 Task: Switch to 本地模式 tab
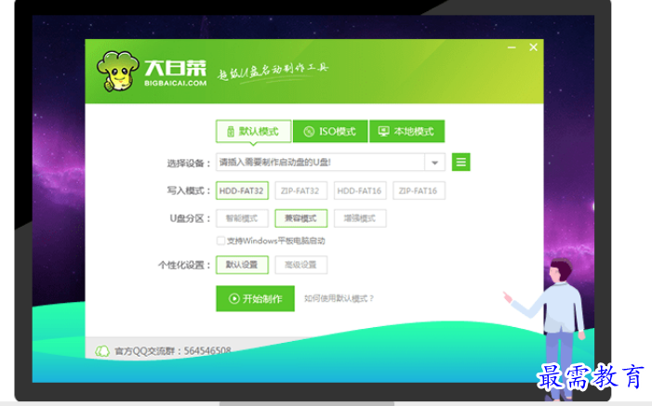(406, 131)
